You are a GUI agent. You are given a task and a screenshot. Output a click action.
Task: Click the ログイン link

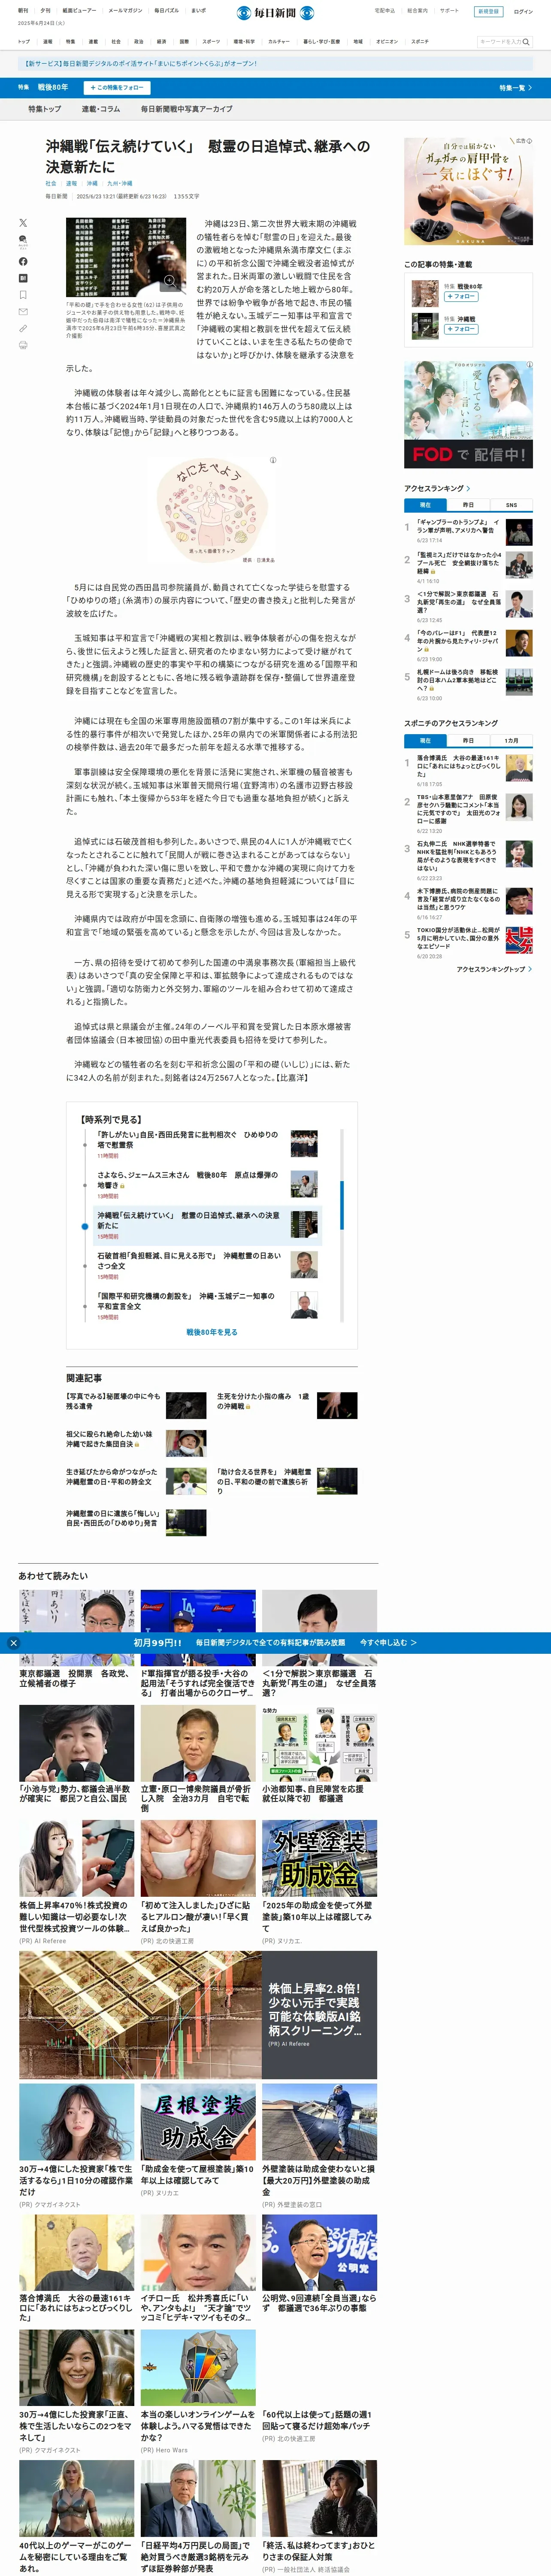(x=523, y=12)
